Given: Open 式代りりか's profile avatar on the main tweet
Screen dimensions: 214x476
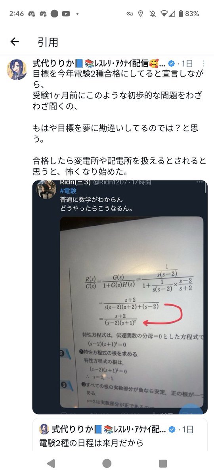Looking at the screenshot, I should coord(17,70).
